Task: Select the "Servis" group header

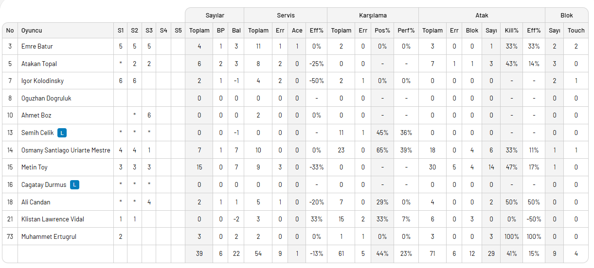Action: coord(286,16)
